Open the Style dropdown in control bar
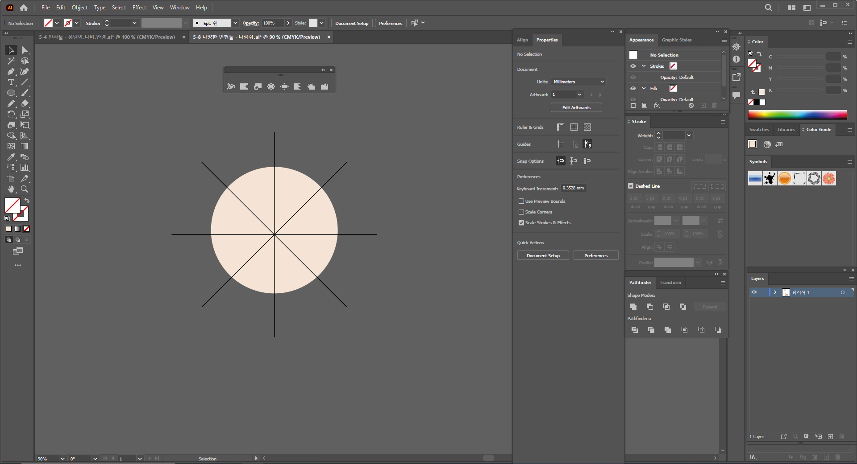The width and height of the screenshot is (857, 464). click(x=321, y=23)
